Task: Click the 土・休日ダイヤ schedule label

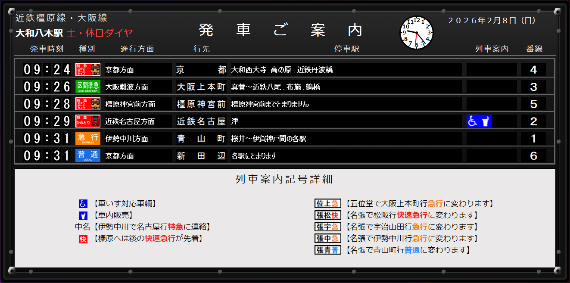Action: 100,33
